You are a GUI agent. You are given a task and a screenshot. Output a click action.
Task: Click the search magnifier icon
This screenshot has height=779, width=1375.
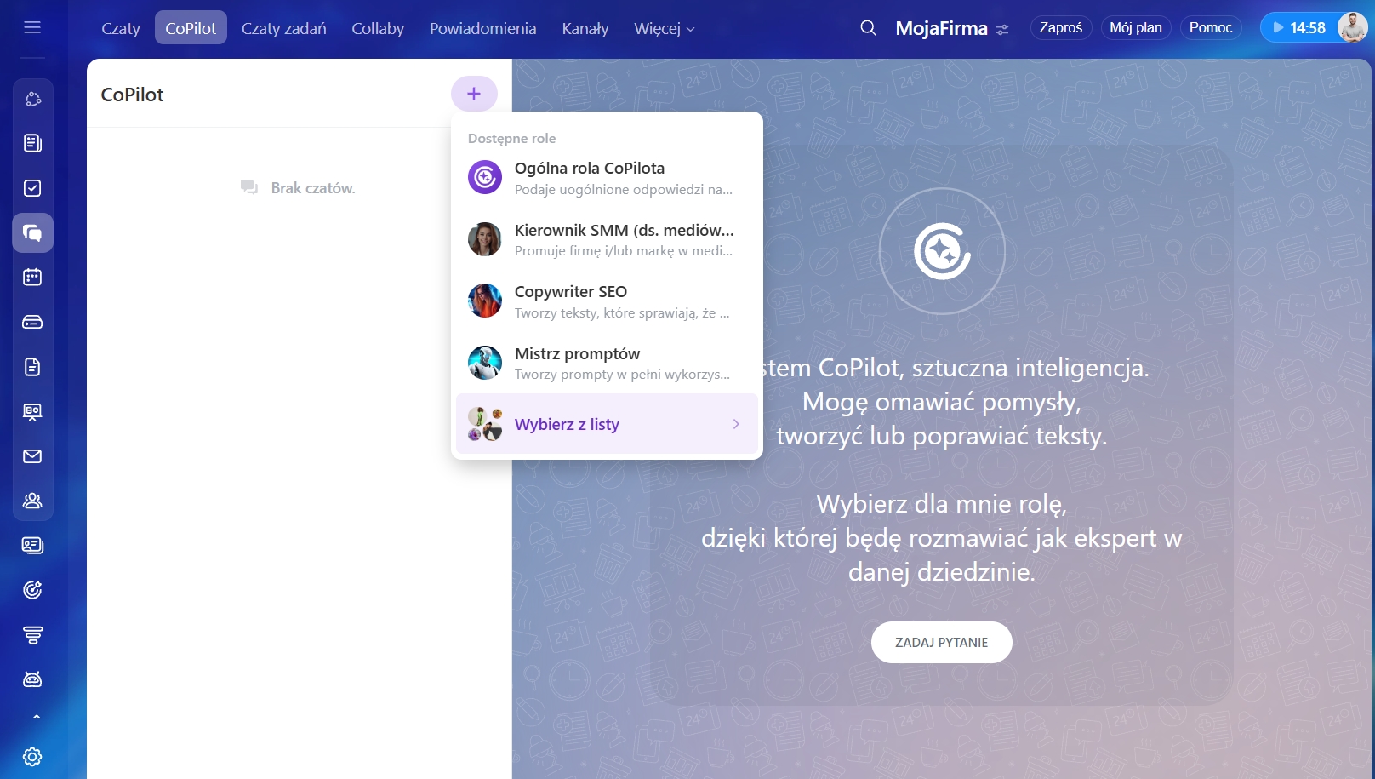[868, 28]
